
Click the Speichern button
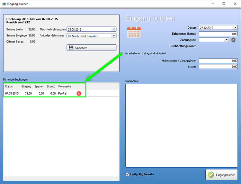click(x=91, y=48)
